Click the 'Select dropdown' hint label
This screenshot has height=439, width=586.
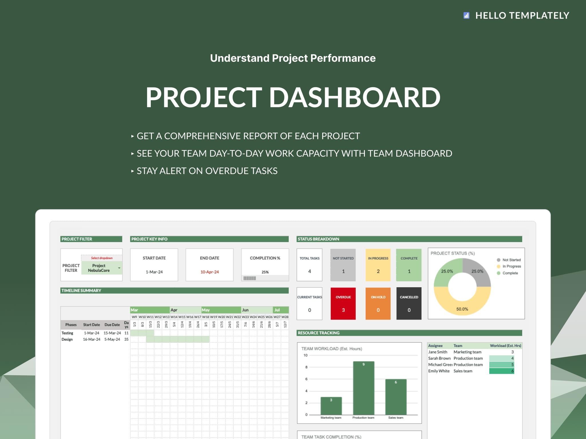(102, 258)
